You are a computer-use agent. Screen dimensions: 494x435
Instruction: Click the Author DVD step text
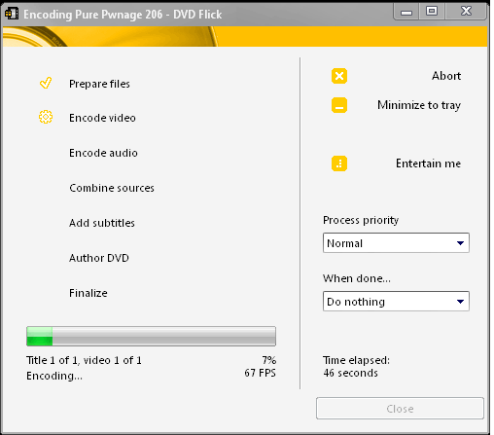point(99,258)
